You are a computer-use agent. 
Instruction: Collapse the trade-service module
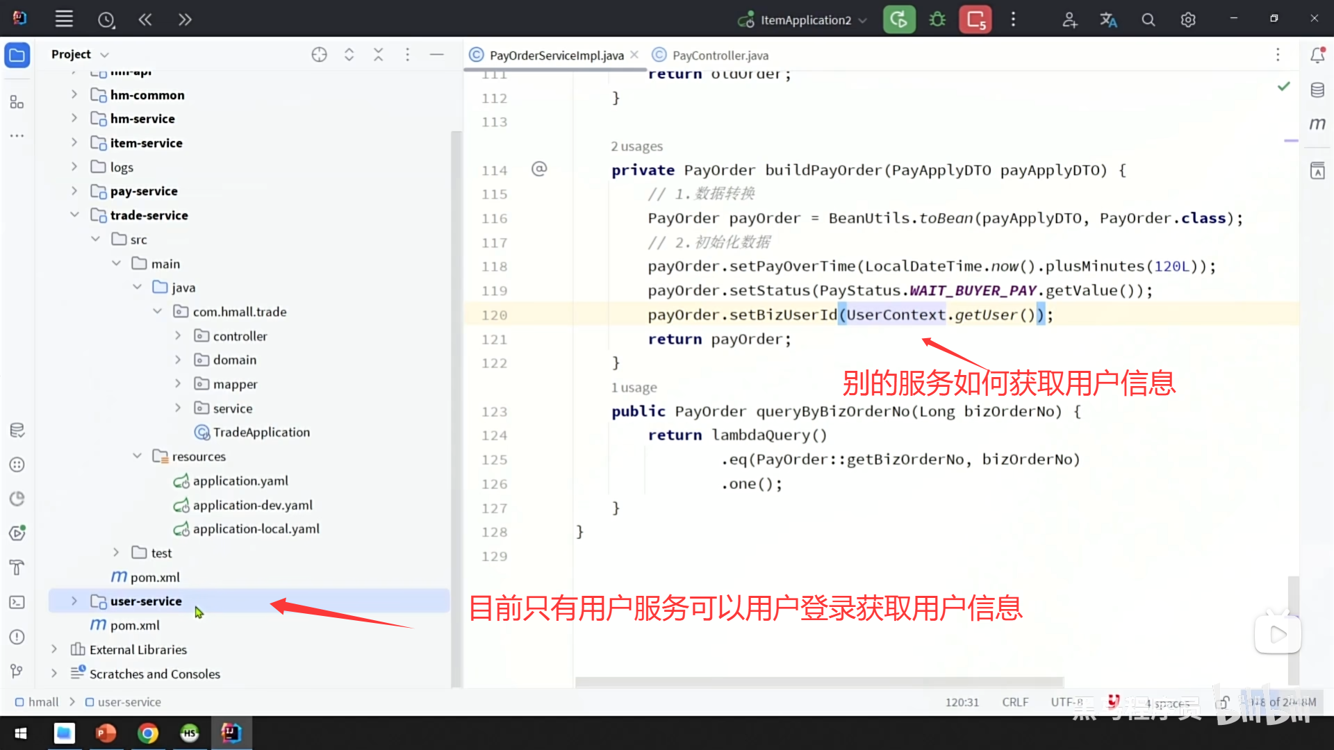[74, 215]
